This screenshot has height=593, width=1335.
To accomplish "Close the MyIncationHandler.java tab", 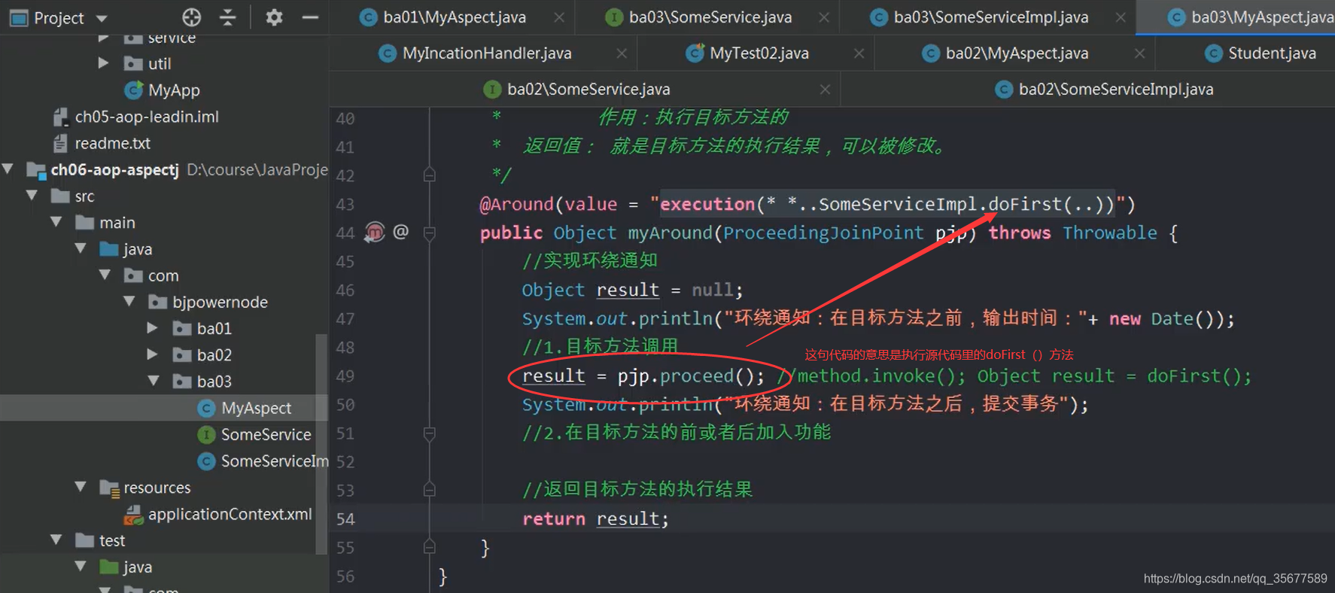I will tap(622, 53).
